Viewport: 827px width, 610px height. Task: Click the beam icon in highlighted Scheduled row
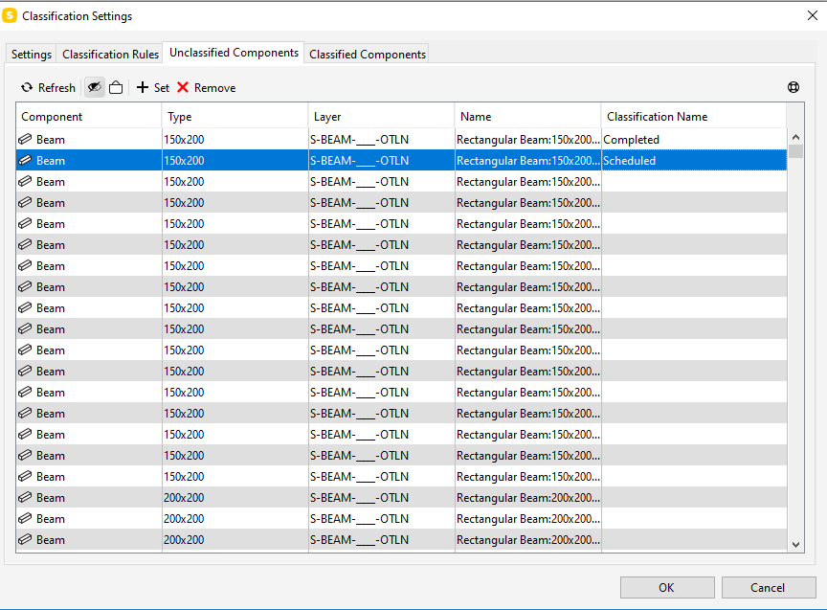(25, 161)
